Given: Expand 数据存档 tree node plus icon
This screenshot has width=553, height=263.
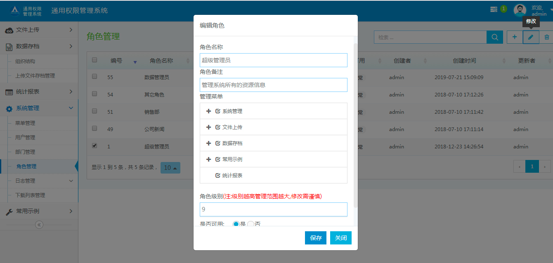Looking at the screenshot, I should [208, 143].
